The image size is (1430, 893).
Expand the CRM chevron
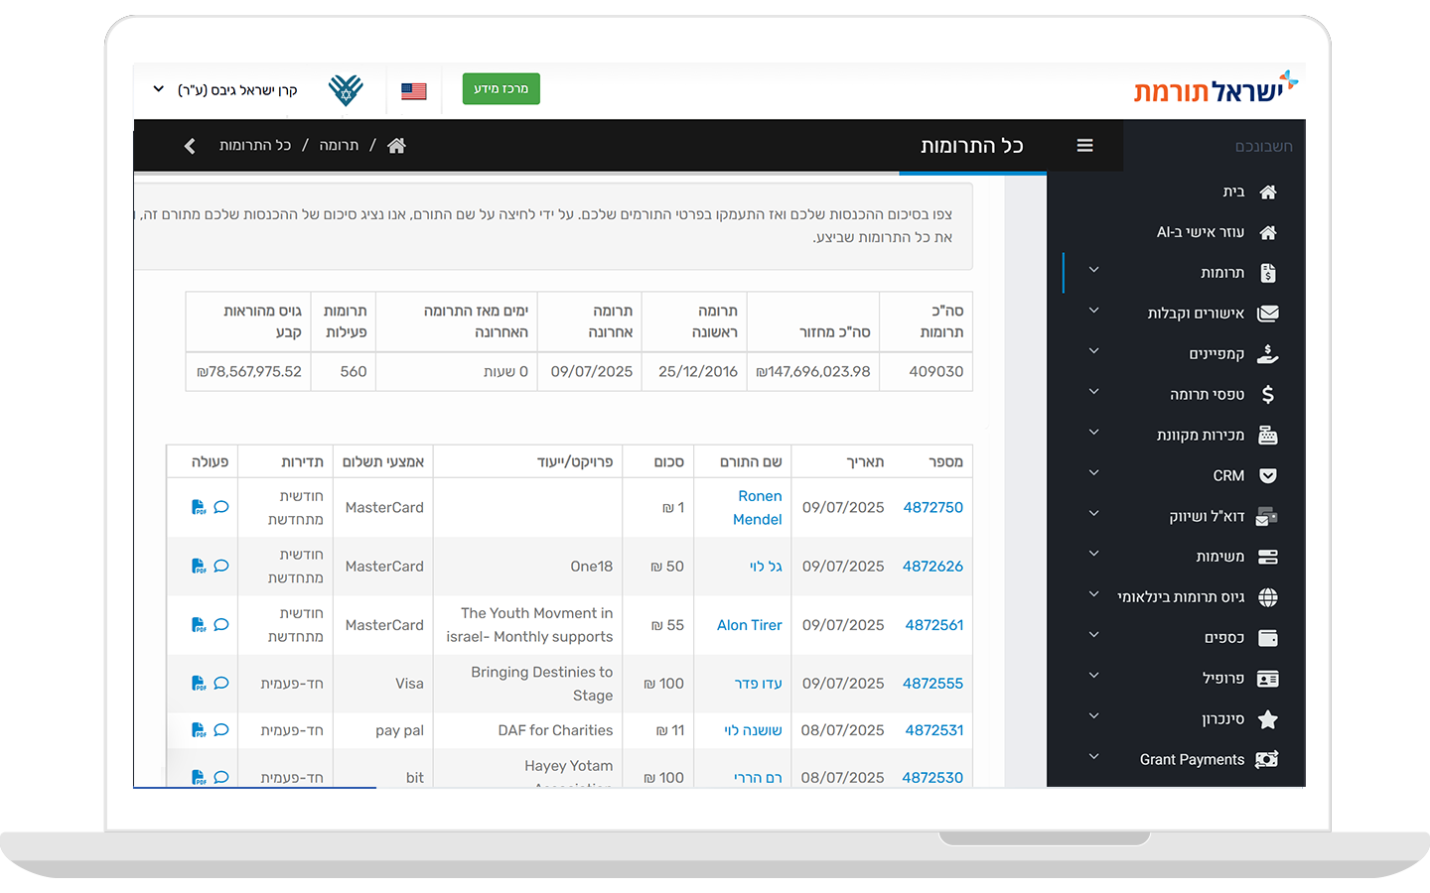tap(1094, 473)
